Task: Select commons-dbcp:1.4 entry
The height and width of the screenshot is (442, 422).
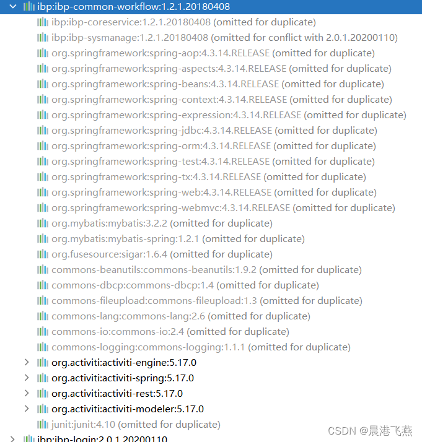Action: click(x=185, y=285)
